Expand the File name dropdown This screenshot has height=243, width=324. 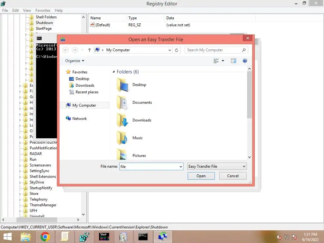tap(181, 166)
